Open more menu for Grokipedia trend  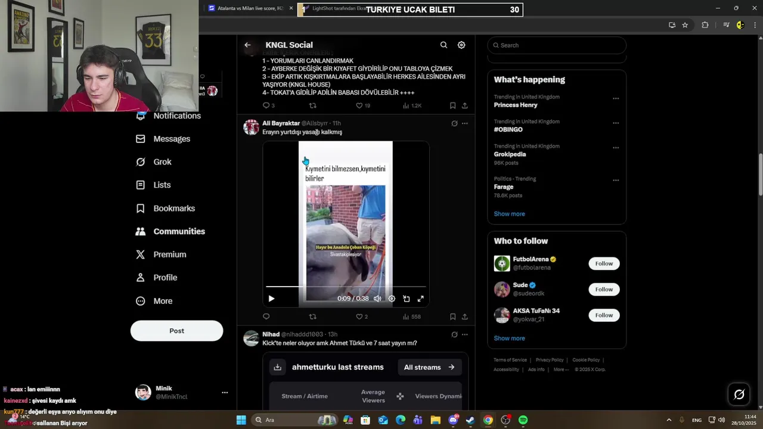coord(616,147)
